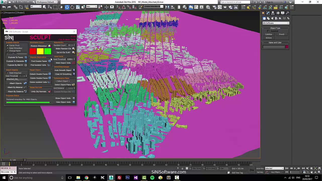Click the Align tool icon

pyautogui.click(x=173, y=7)
